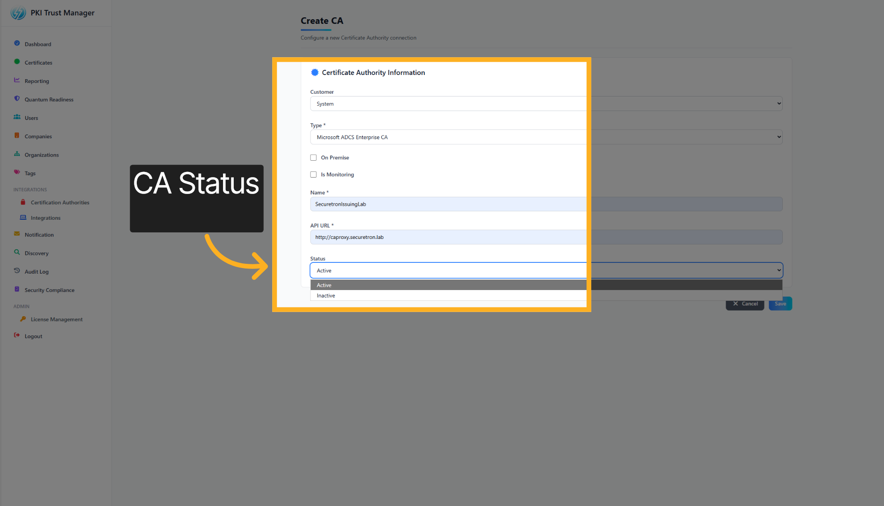Open the Quantum Readiness section
Viewport: 884px width, 506px height.
point(49,99)
